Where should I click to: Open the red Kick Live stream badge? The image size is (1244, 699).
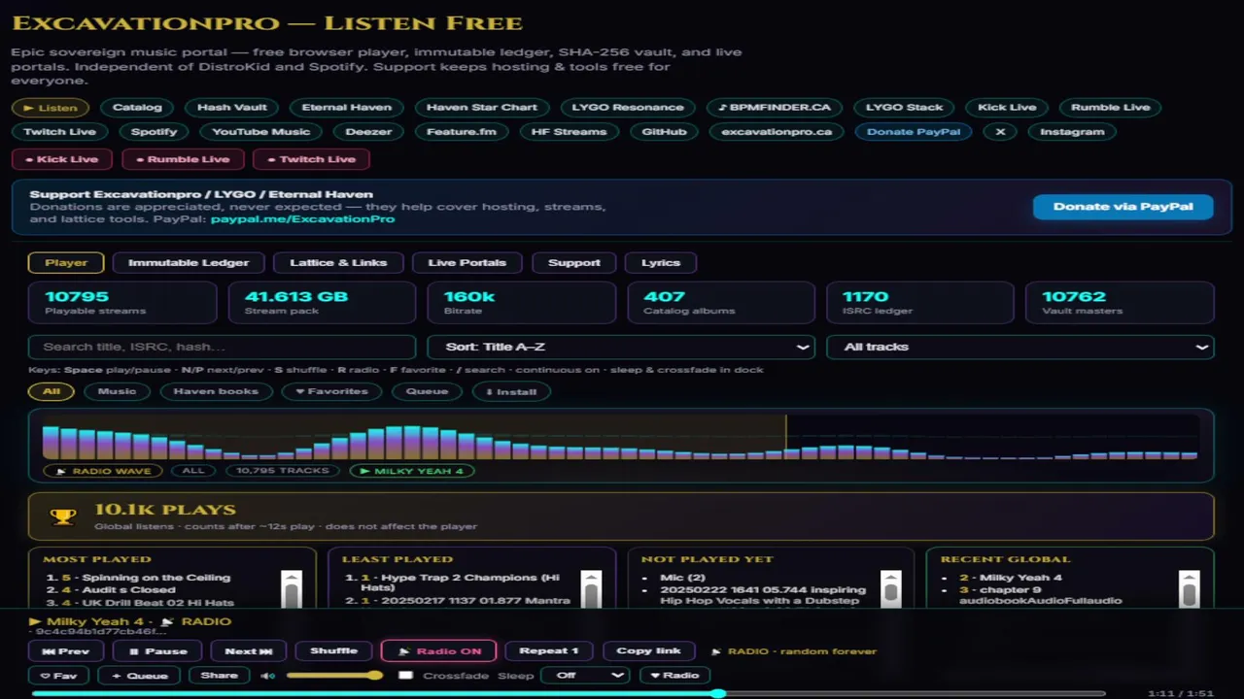pyautogui.click(x=61, y=159)
